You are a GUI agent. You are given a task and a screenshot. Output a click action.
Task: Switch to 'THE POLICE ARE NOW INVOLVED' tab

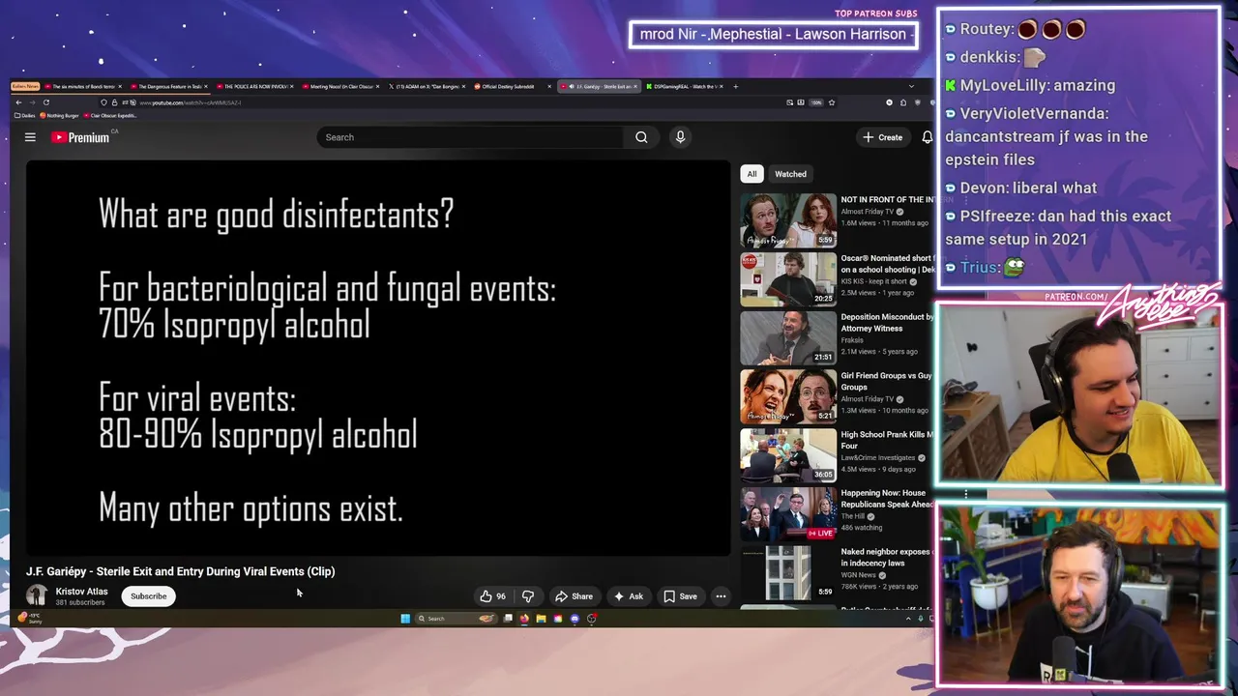[255, 87]
